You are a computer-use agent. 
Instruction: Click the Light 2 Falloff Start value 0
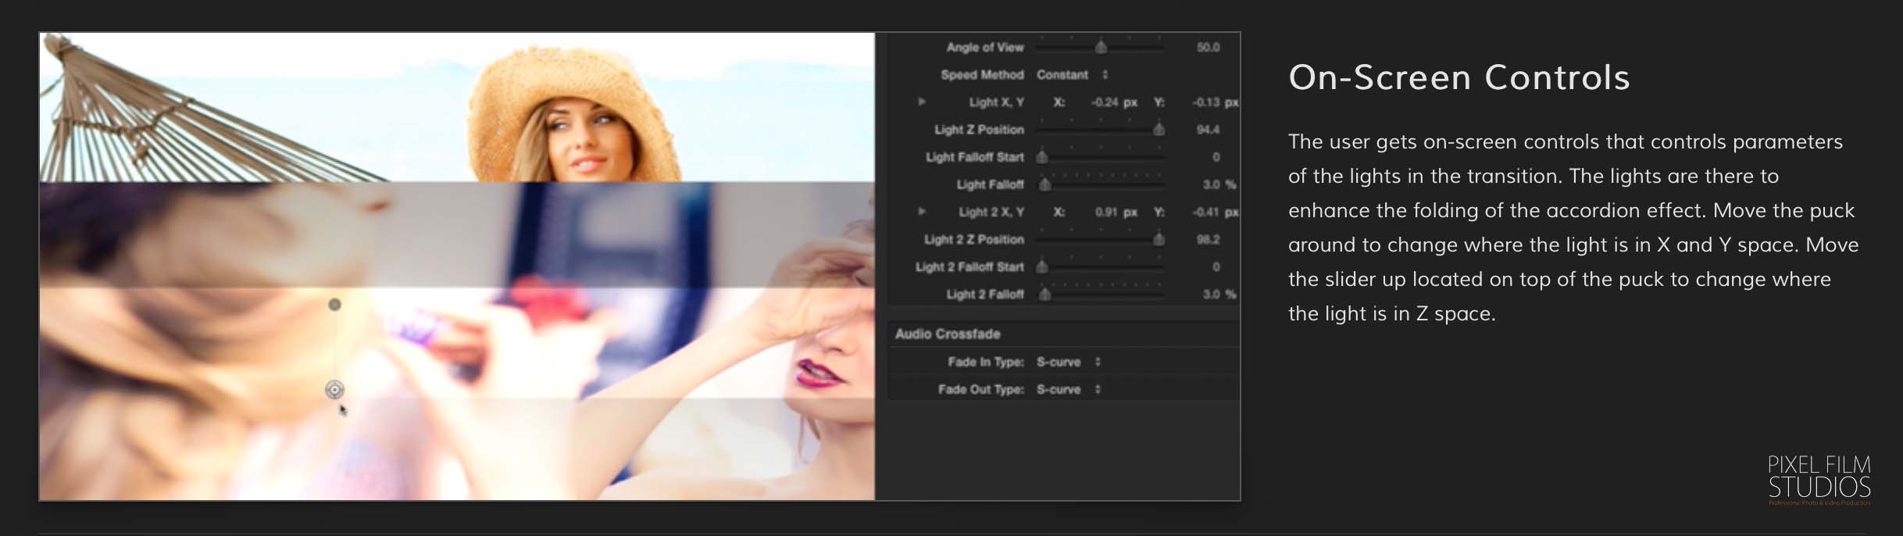click(1216, 266)
